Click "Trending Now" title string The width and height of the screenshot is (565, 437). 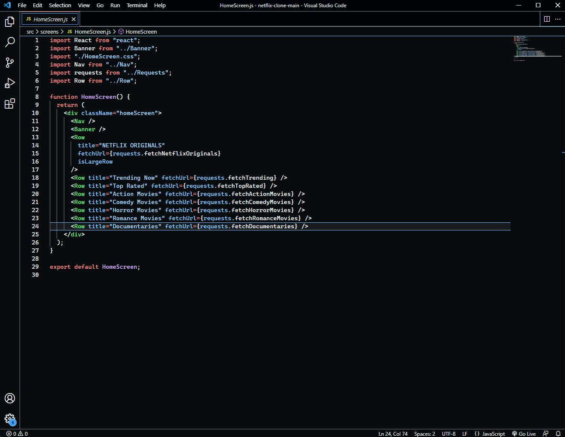133,178
